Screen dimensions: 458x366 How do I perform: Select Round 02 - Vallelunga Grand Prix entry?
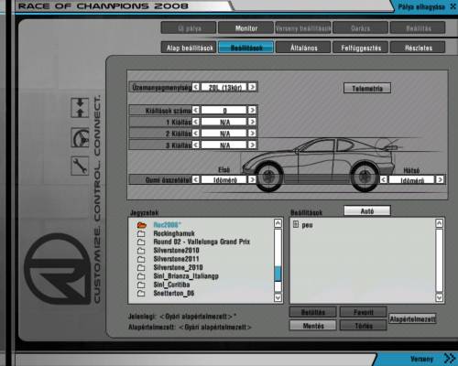[x=202, y=242]
